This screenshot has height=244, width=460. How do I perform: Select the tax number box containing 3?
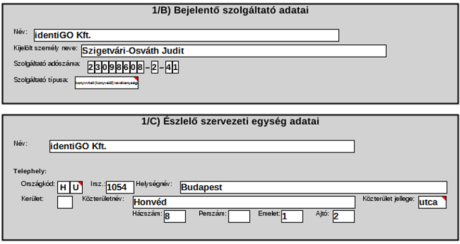click(99, 68)
